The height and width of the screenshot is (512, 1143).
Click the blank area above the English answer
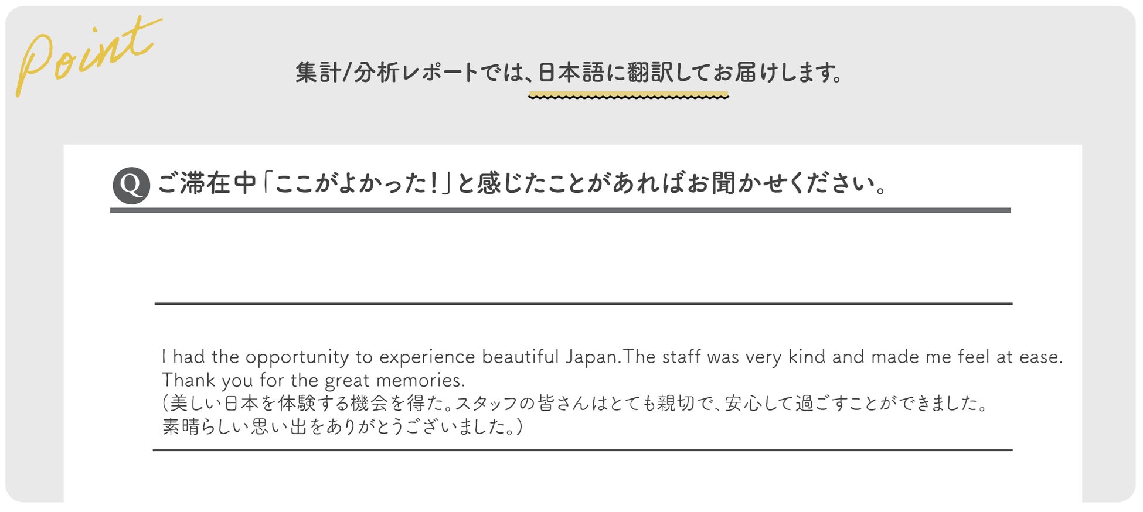click(x=583, y=258)
